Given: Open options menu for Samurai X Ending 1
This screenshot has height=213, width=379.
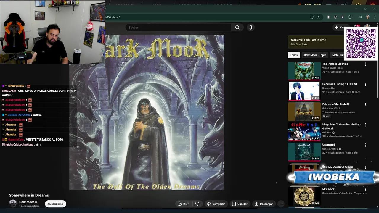Looking at the screenshot, I should coord(365,84).
